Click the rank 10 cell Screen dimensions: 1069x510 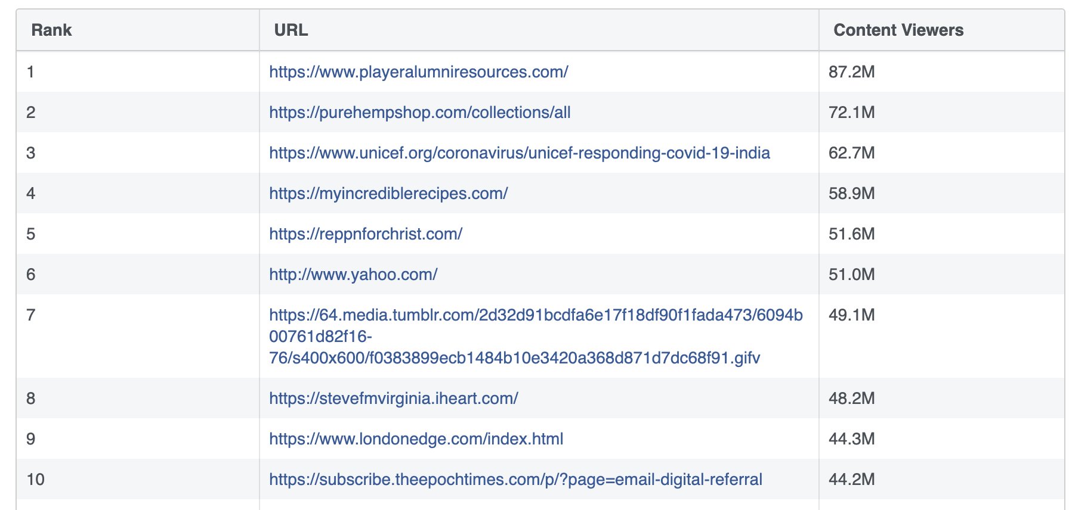[x=36, y=480]
